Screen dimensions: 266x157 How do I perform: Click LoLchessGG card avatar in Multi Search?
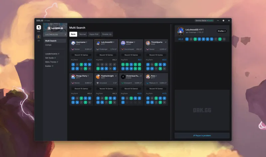point(98,43)
